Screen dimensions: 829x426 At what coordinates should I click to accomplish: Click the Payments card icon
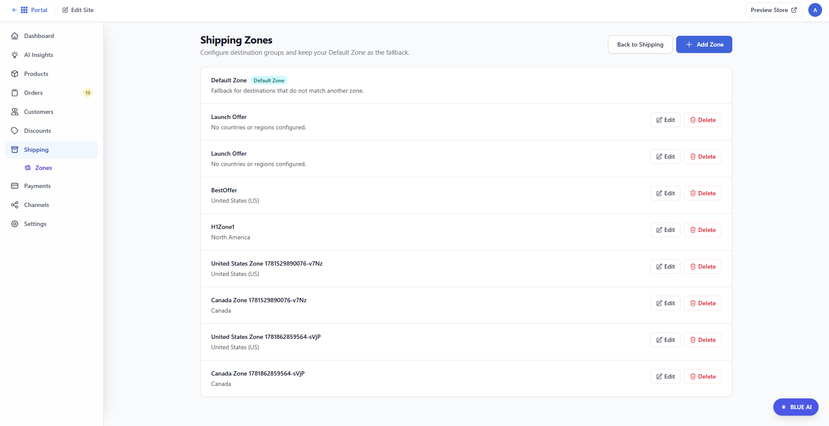15,186
